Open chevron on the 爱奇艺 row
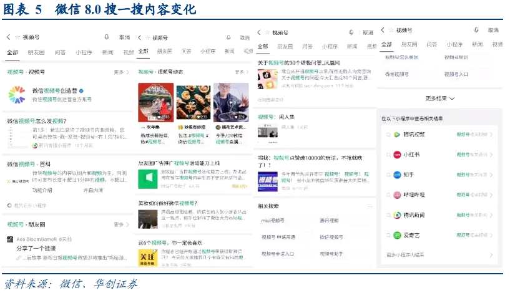The height and width of the screenshot is (293, 510). point(491,235)
